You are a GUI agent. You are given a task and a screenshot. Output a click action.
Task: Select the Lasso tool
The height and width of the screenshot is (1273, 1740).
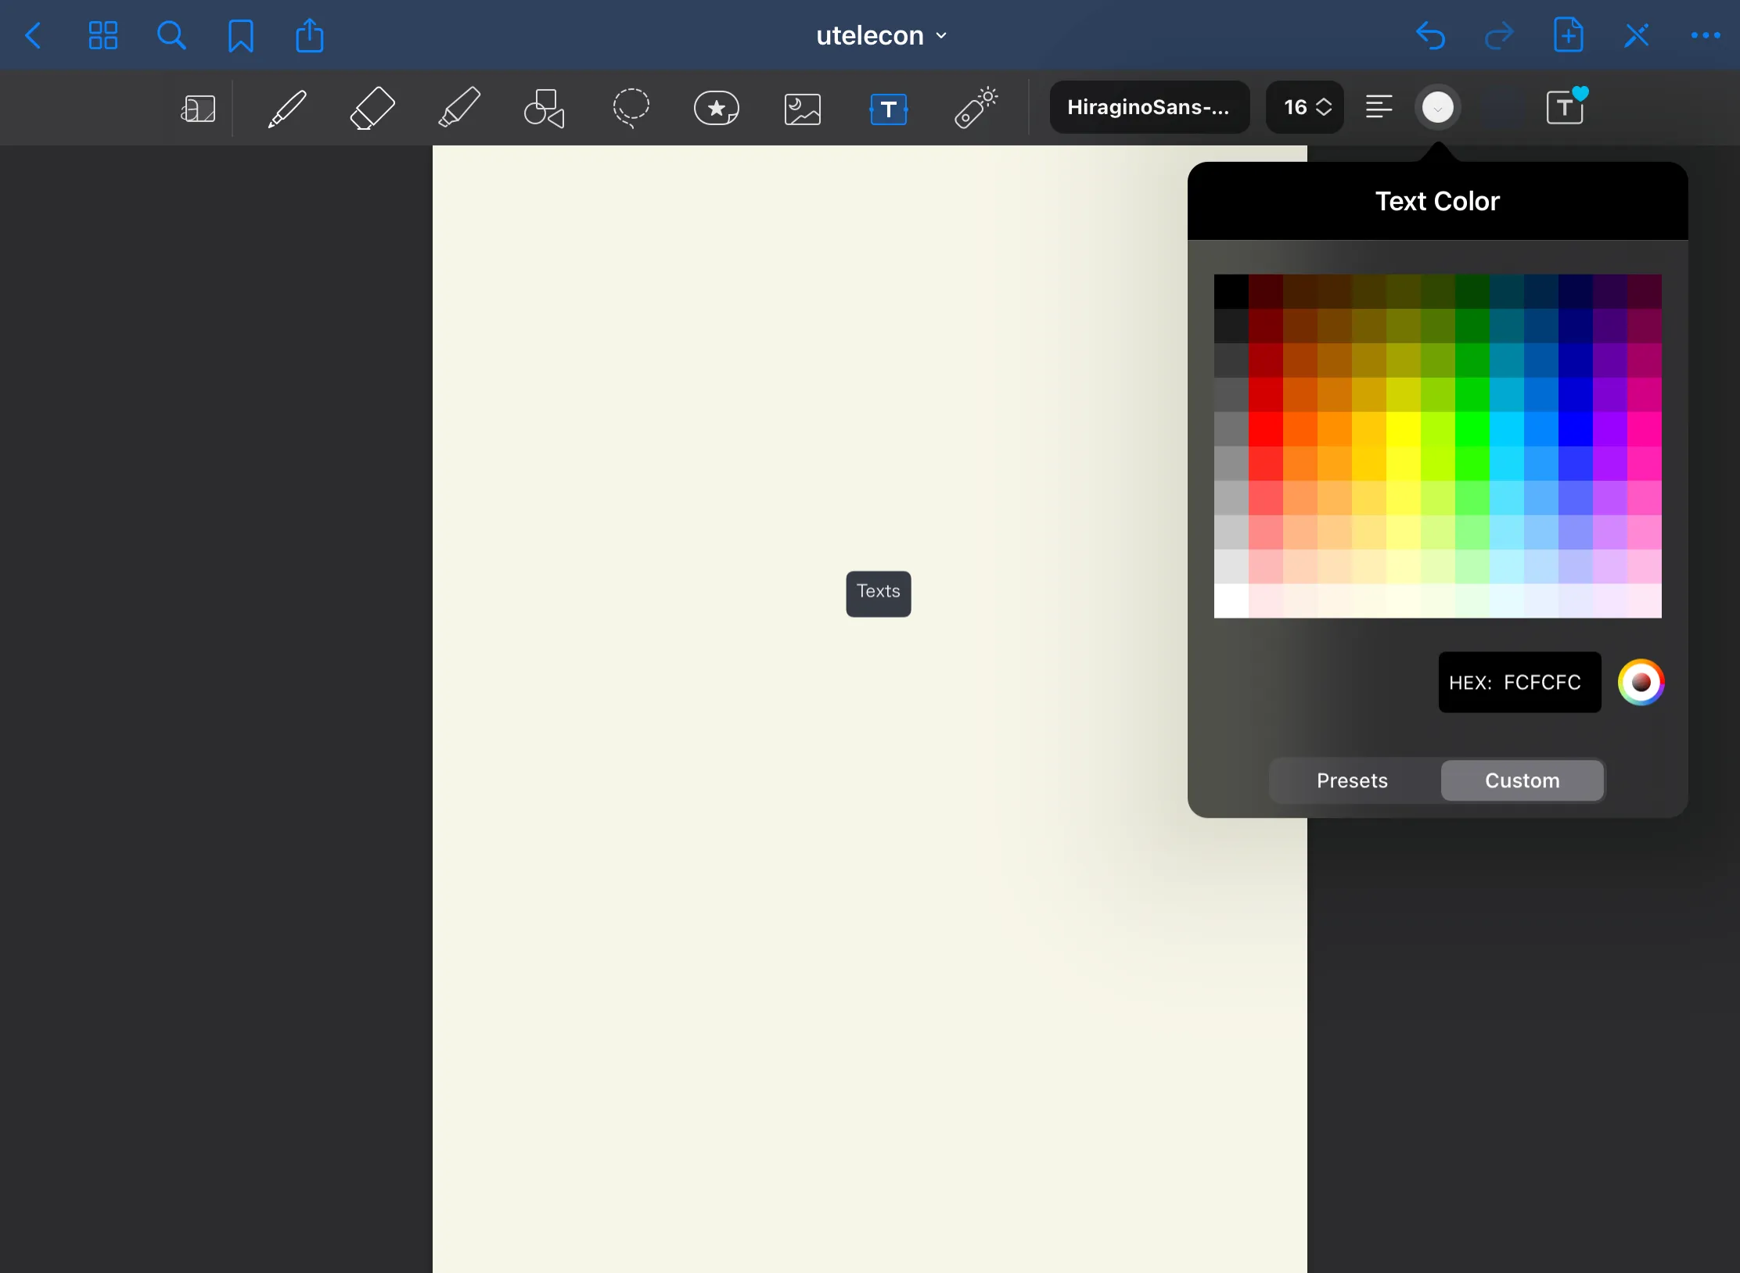point(631,108)
